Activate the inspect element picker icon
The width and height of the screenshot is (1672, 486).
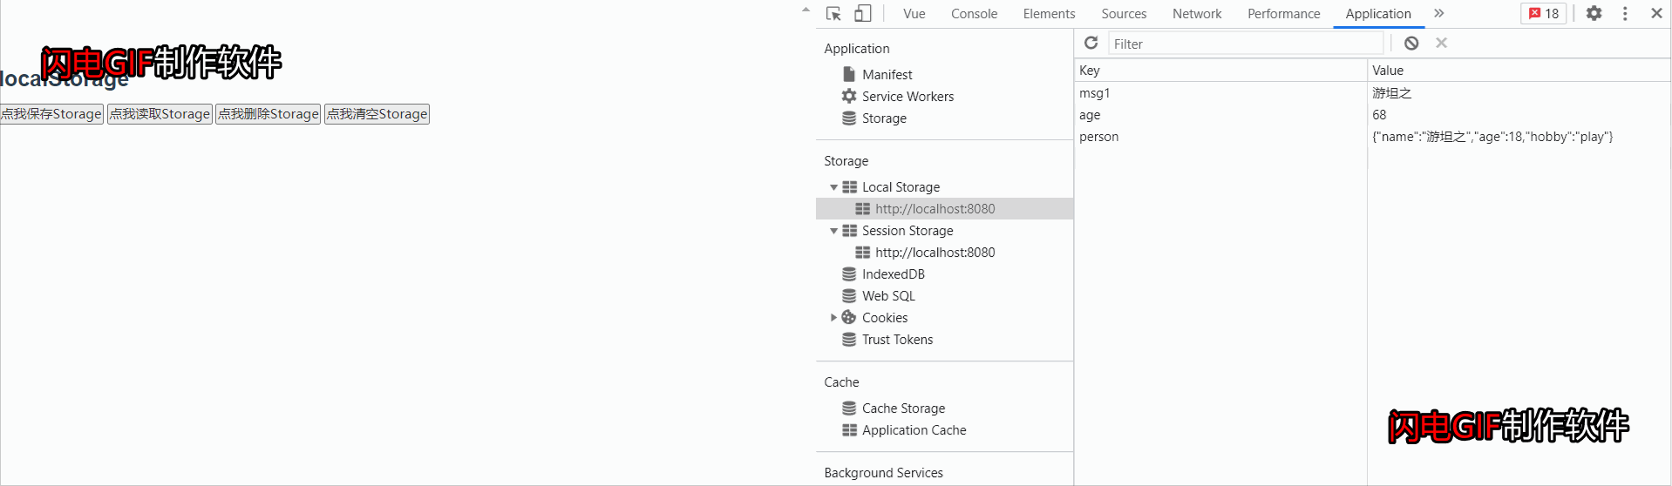click(x=833, y=13)
